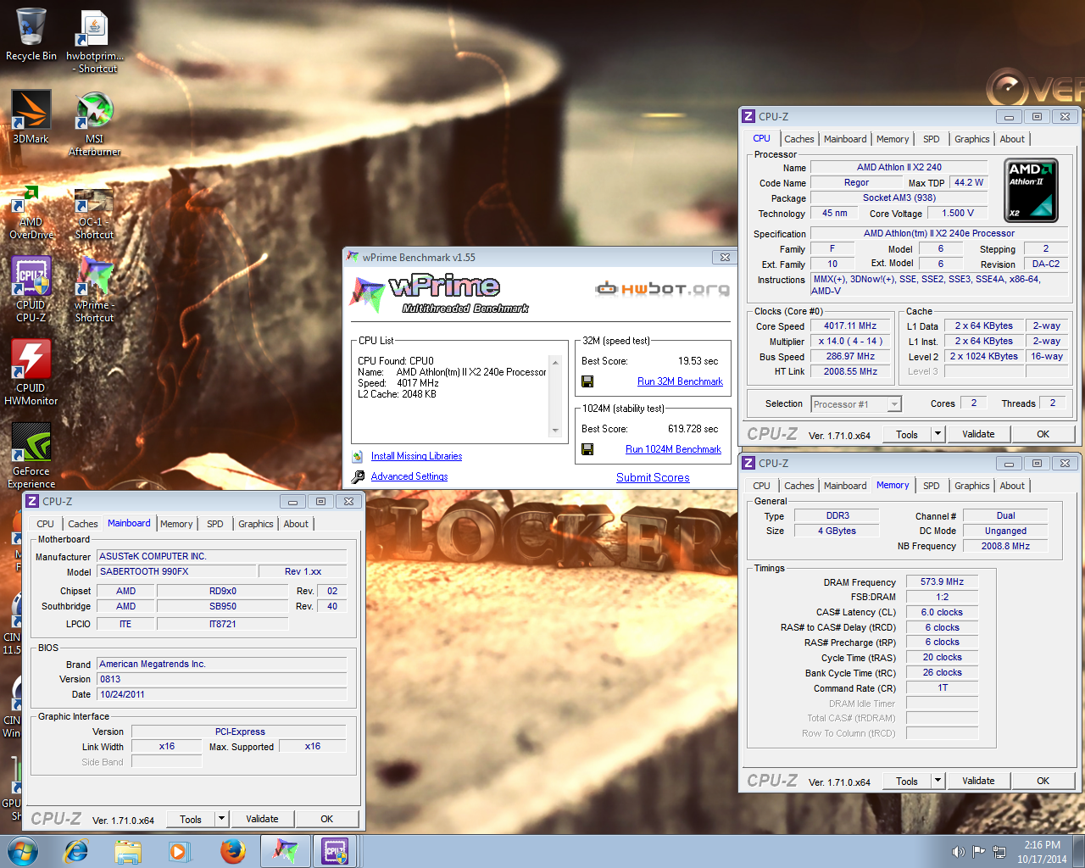
Task: Open the AMD OverDrive desktop icon
Action: point(31,213)
